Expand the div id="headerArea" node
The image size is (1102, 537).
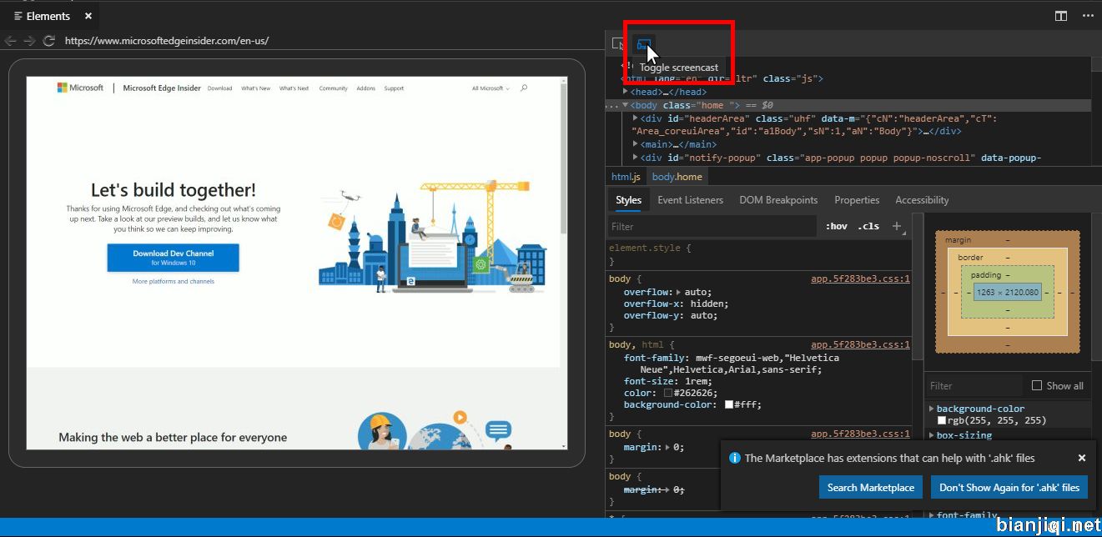point(636,118)
